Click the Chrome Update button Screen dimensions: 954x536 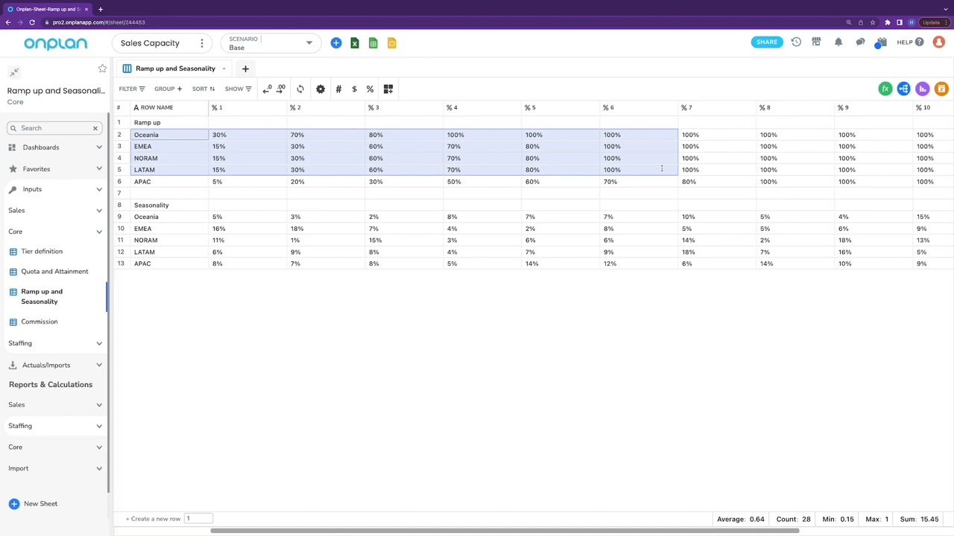(x=932, y=22)
